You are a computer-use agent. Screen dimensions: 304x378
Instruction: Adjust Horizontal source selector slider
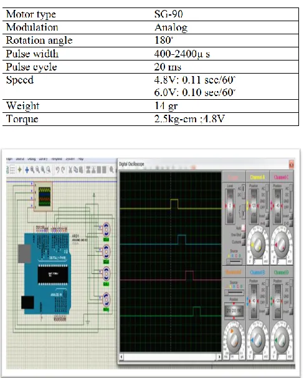(x=234, y=293)
